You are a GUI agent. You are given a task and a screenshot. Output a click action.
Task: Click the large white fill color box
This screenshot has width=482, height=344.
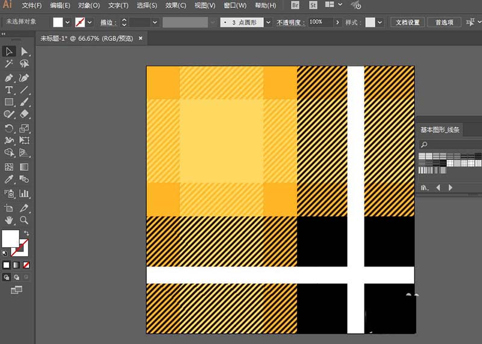[x=10, y=239]
